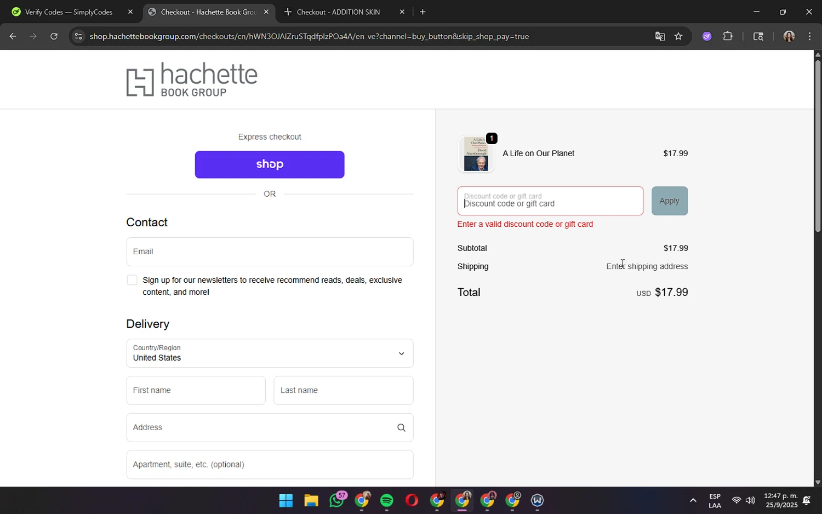Image resolution: width=822 pixels, height=514 pixels.
Task: Click the First name field
Action: [196, 390]
